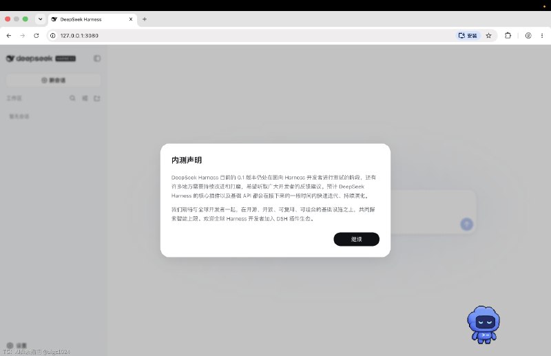Click the 内测声明 dialog title

[187, 160]
